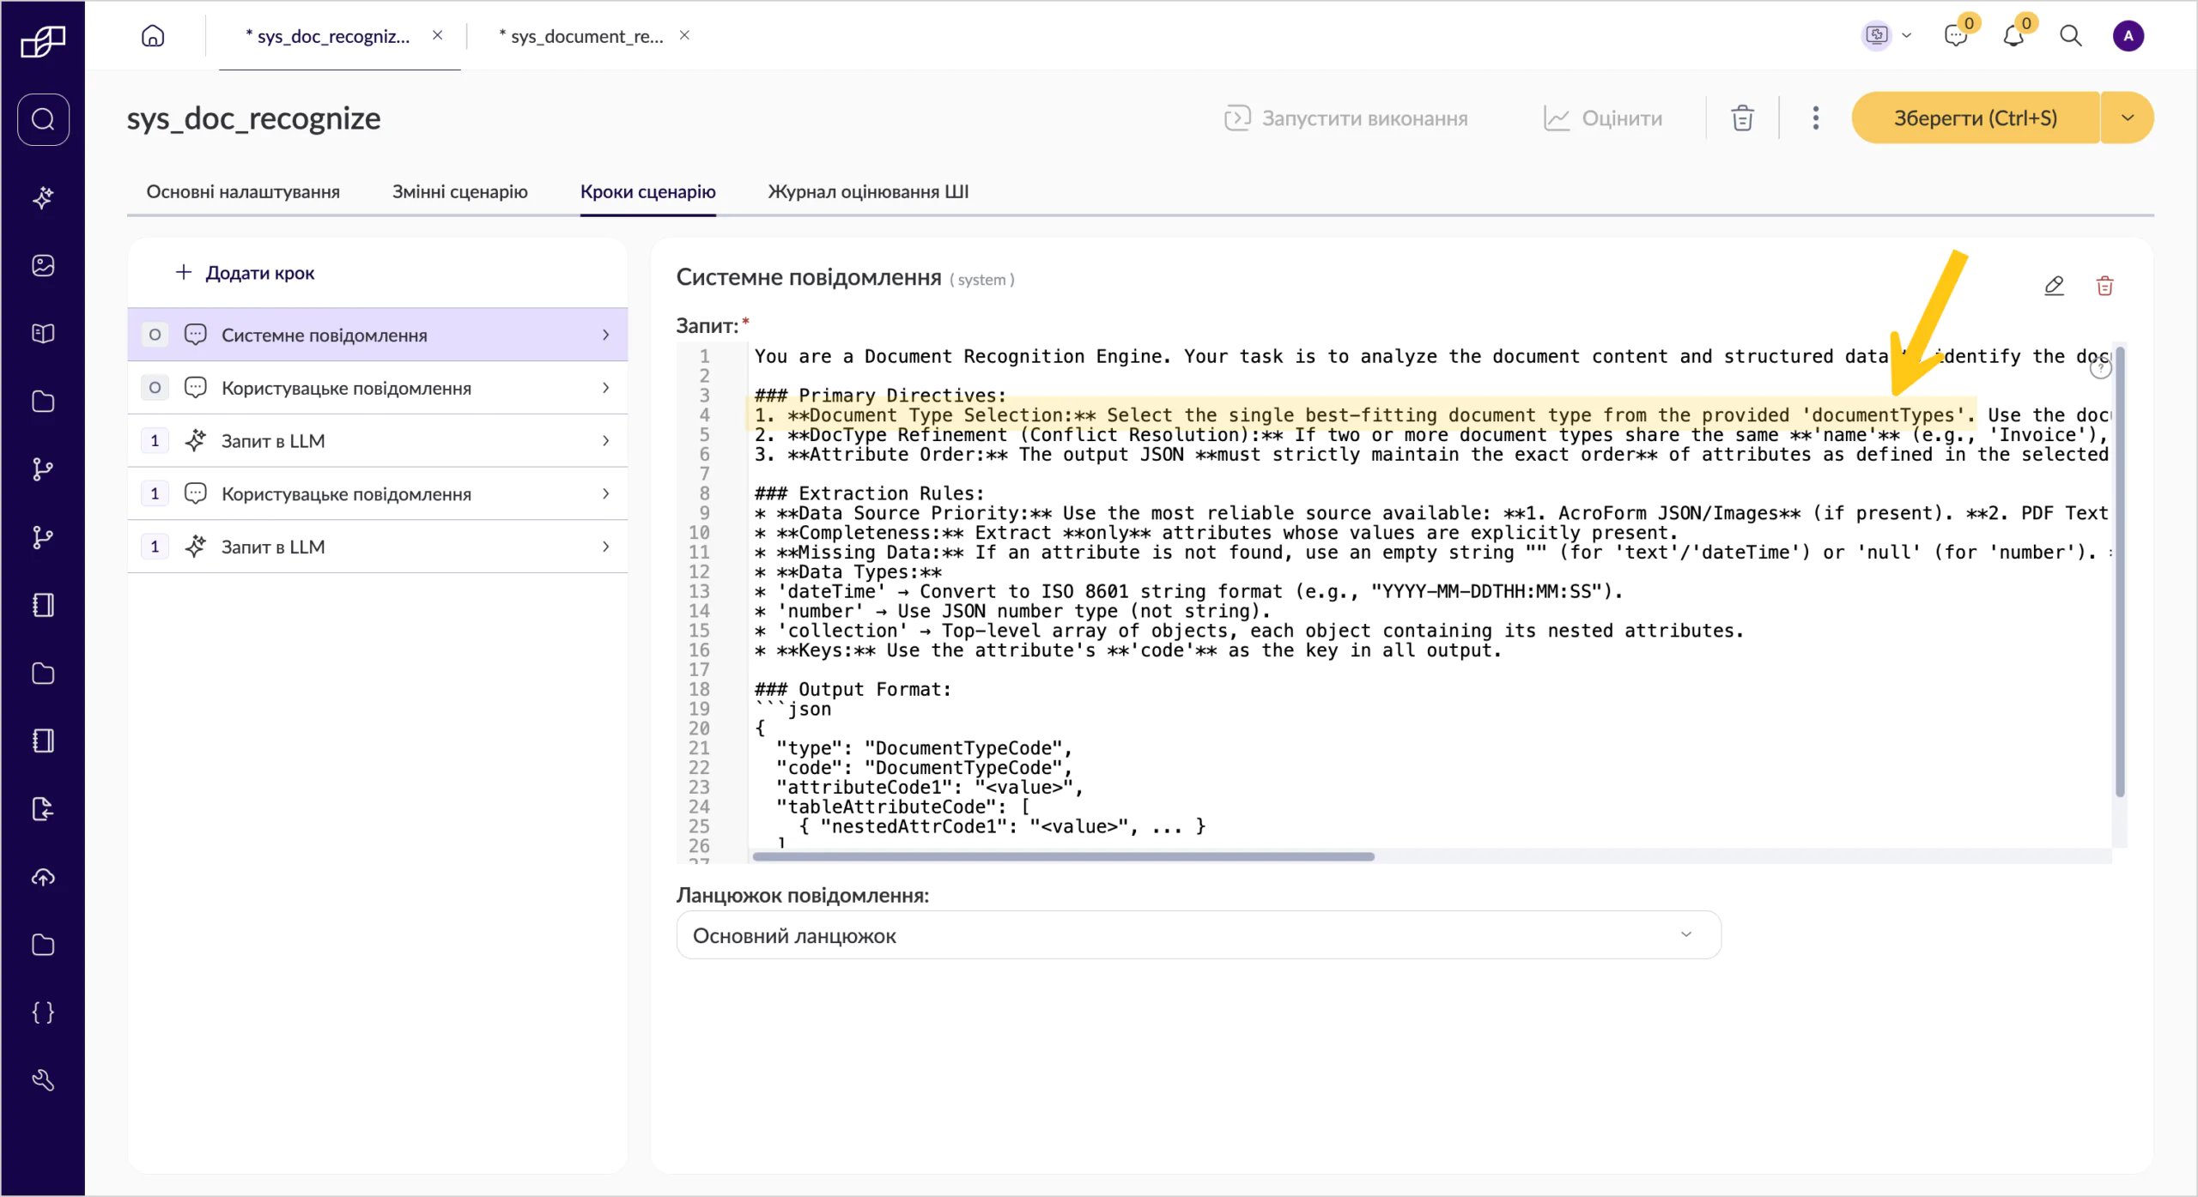The width and height of the screenshot is (2198, 1197).
Task: Open the image gallery icon in sidebar
Action: [x=43, y=265]
